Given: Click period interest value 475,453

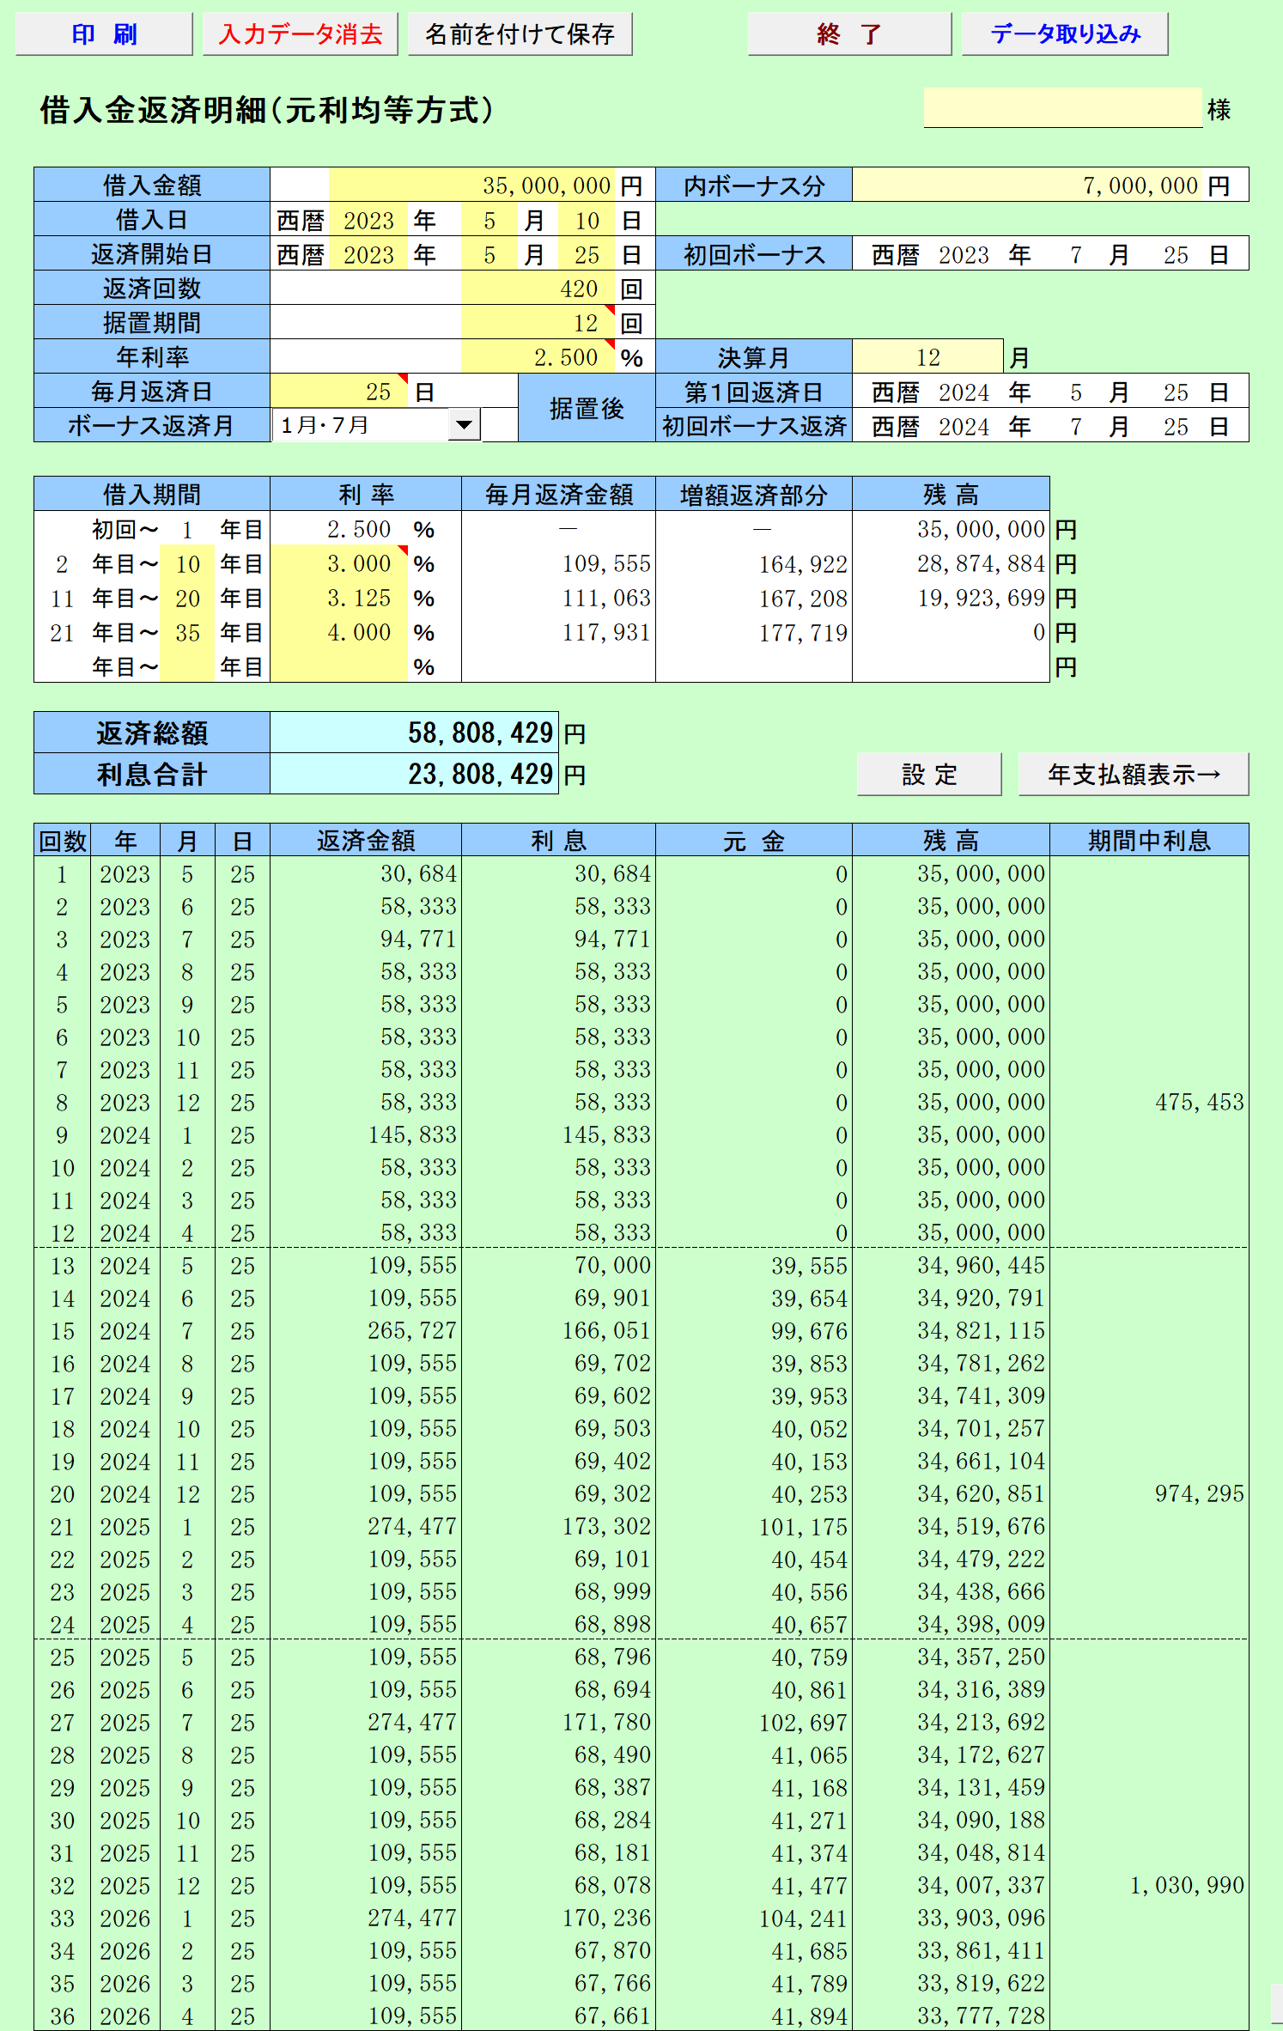Looking at the screenshot, I should [x=1199, y=1102].
